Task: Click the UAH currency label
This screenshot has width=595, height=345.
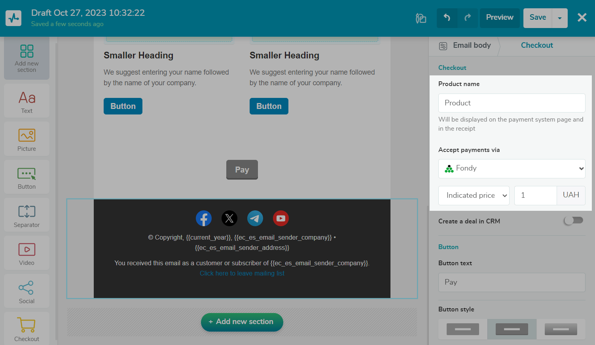Action: coord(571,195)
